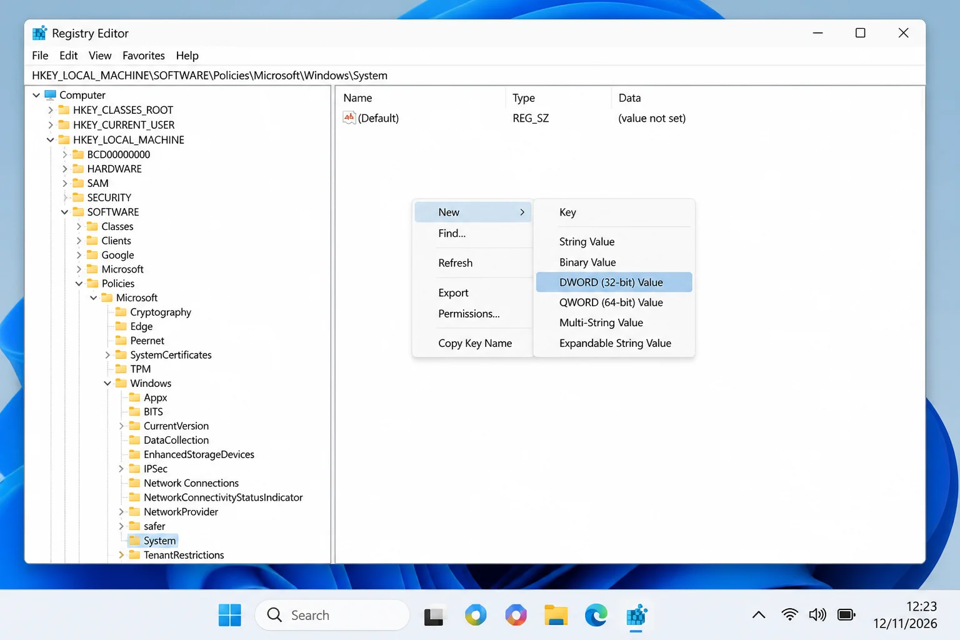The width and height of the screenshot is (960, 640).
Task: Click the TPM folder icon
Action: pyautogui.click(x=121, y=369)
